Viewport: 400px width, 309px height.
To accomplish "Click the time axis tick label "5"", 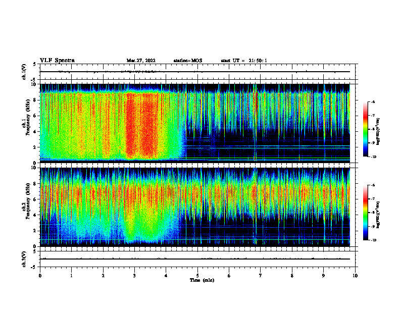I will coord(197,276).
